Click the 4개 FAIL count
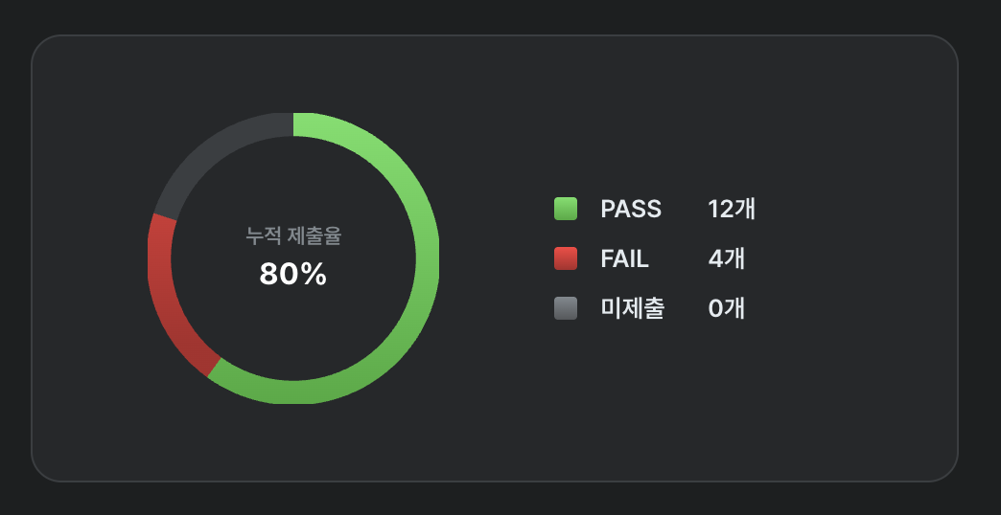This screenshot has height=515, width=1001. pos(727,258)
